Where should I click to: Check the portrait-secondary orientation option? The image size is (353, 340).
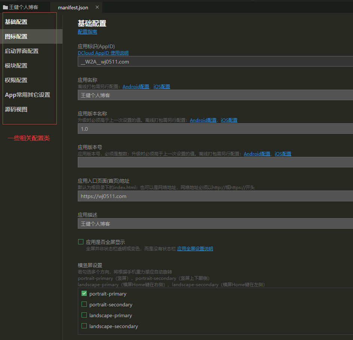point(84,304)
